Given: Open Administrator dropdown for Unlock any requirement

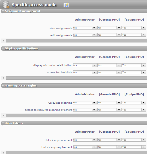Looking at the screenshot, I should point(94,147).
